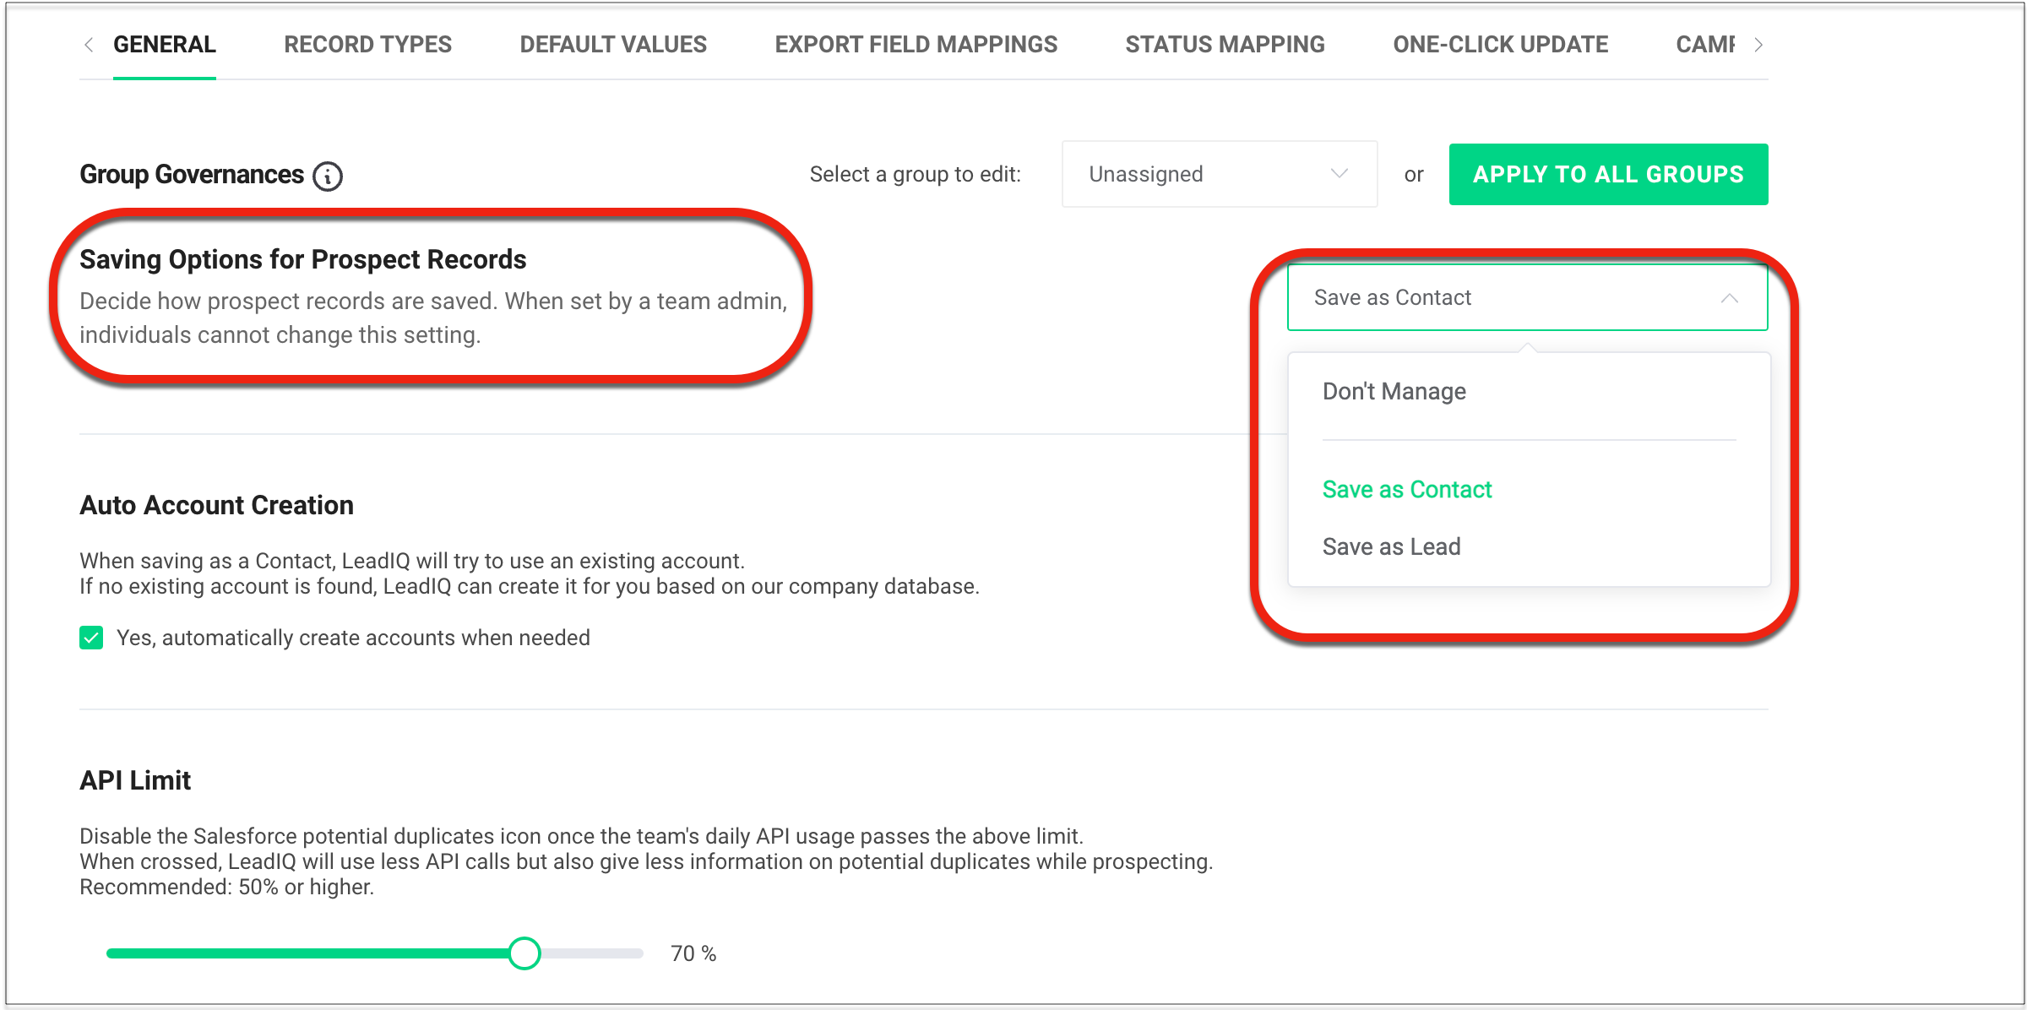Open the partially visible Campaign tab

(1704, 45)
